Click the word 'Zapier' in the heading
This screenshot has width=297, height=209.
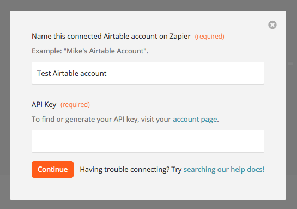point(180,36)
